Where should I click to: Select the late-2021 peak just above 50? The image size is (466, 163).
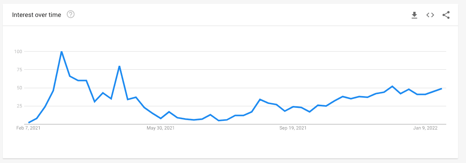(x=392, y=86)
